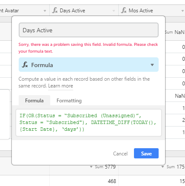
Task: Cancel the field editing dialog
Action: [x=120, y=154]
